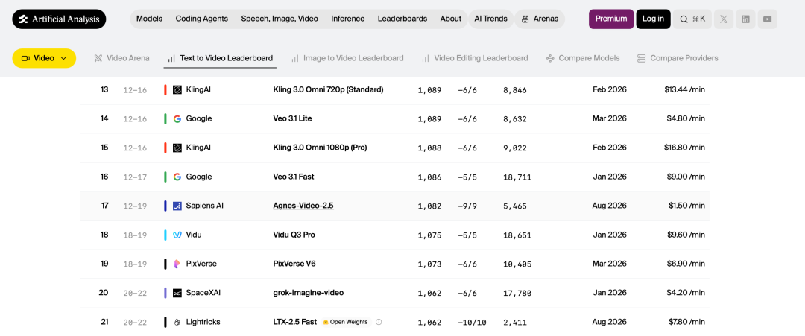
Task: Click the Open Weights badge on LTX-2.5 Fast
Action: (346, 322)
